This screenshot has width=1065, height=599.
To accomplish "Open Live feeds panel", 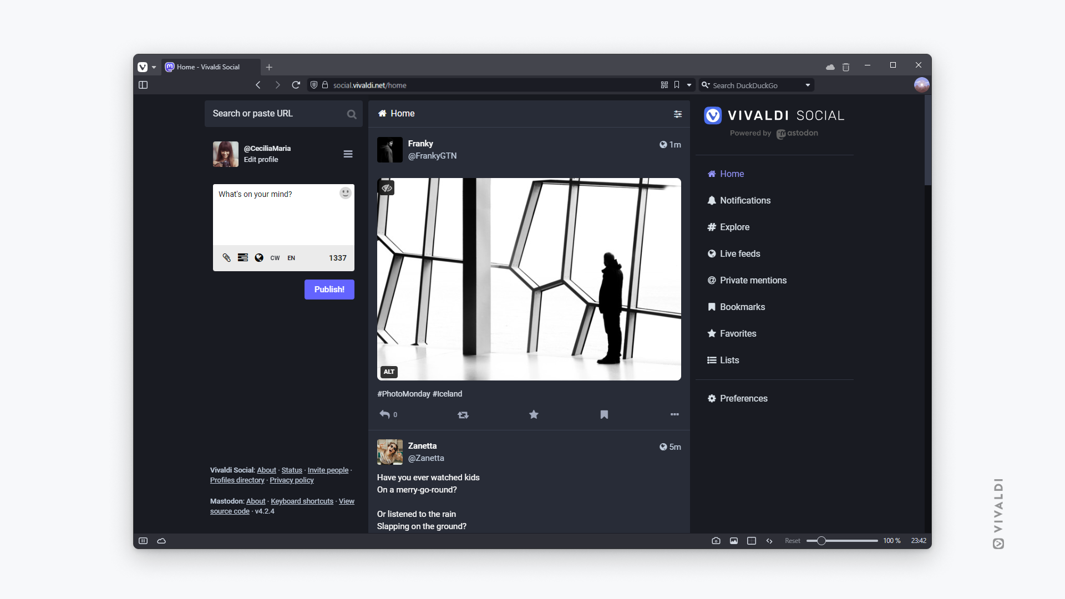I will [x=739, y=253].
